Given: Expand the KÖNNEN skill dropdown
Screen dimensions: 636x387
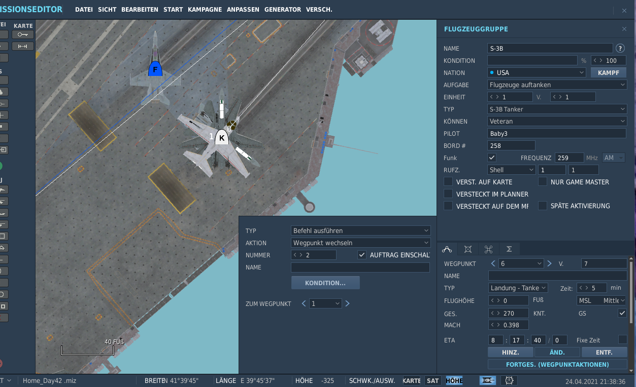Looking at the screenshot, I should (x=557, y=121).
